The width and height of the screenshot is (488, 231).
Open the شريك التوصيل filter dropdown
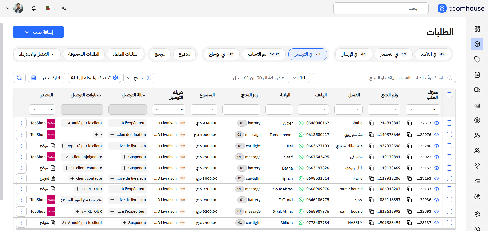tap(169, 110)
